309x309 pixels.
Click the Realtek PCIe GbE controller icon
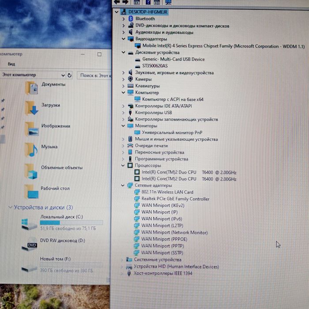tap(137, 199)
